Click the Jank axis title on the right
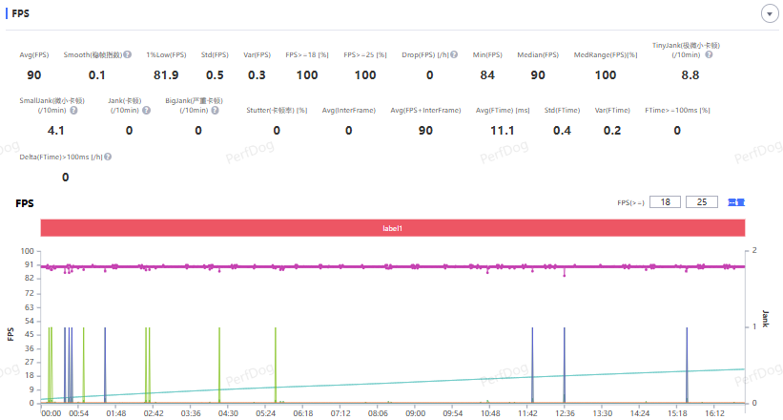 [x=765, y=319]
